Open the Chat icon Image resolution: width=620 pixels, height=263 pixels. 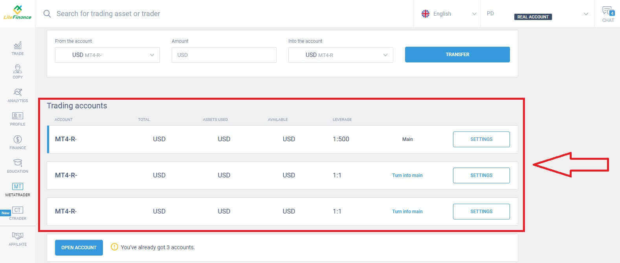[607, 12]
